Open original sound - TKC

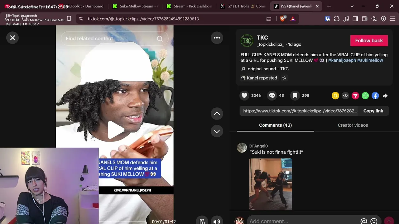268,69
